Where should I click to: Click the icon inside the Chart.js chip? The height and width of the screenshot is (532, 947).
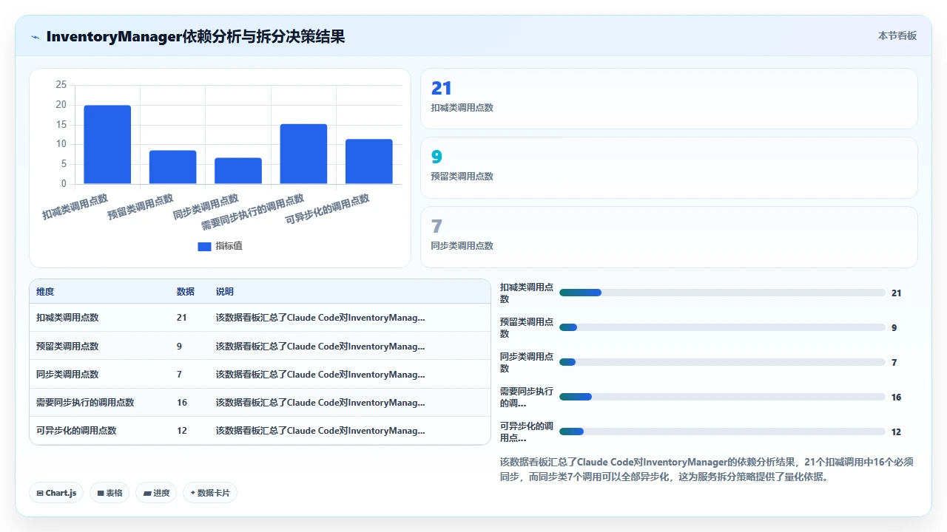[40, 494]
